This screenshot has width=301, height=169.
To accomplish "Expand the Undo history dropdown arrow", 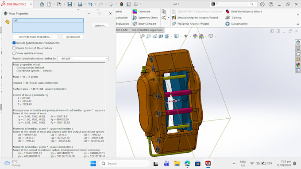I will [x=95, y=4].
